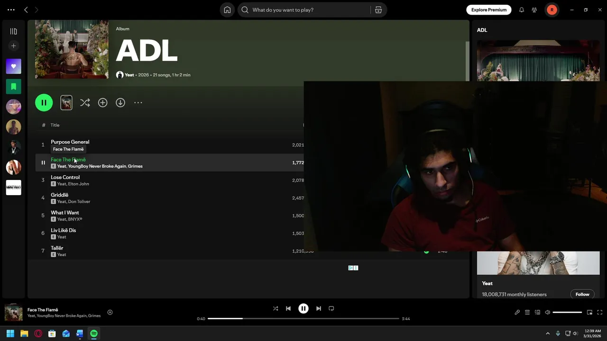Click ADL album cover art

72,49
